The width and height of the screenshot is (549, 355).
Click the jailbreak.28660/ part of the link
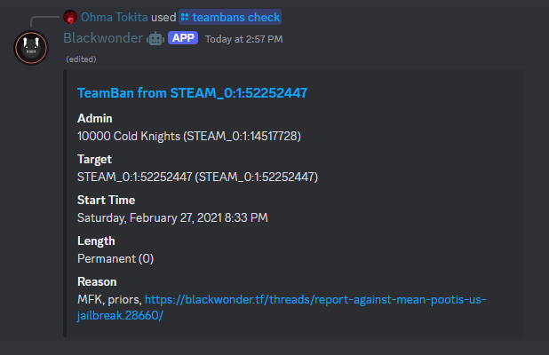click(x=120, y=315)
